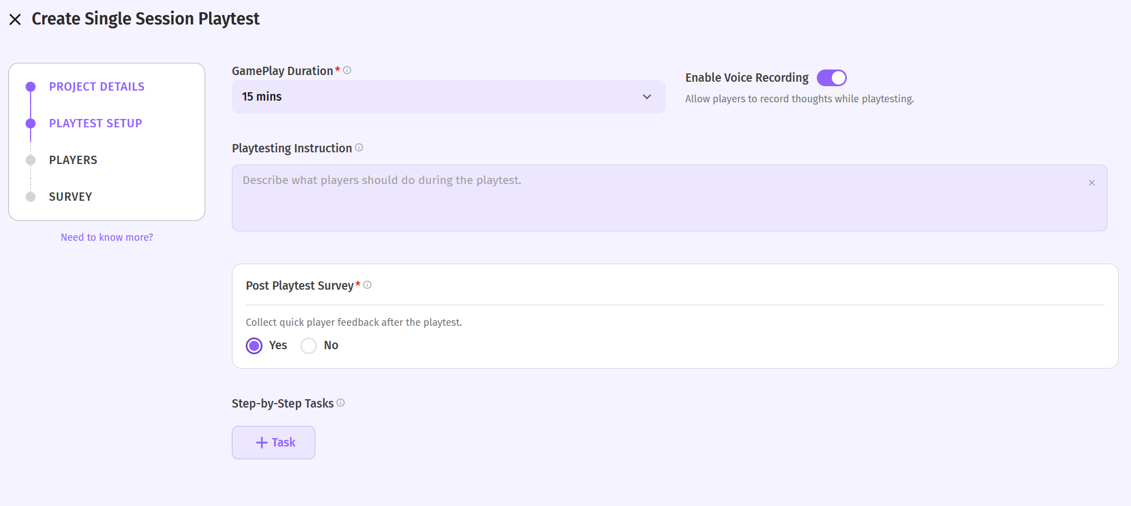Screen dimensions: 1131x506
Task: Open the Need to know more link
Action: click(107, 237)
